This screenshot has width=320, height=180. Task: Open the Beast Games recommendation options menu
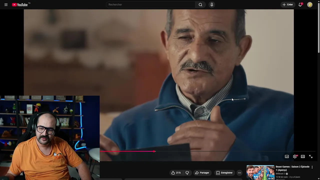[312, 167]
